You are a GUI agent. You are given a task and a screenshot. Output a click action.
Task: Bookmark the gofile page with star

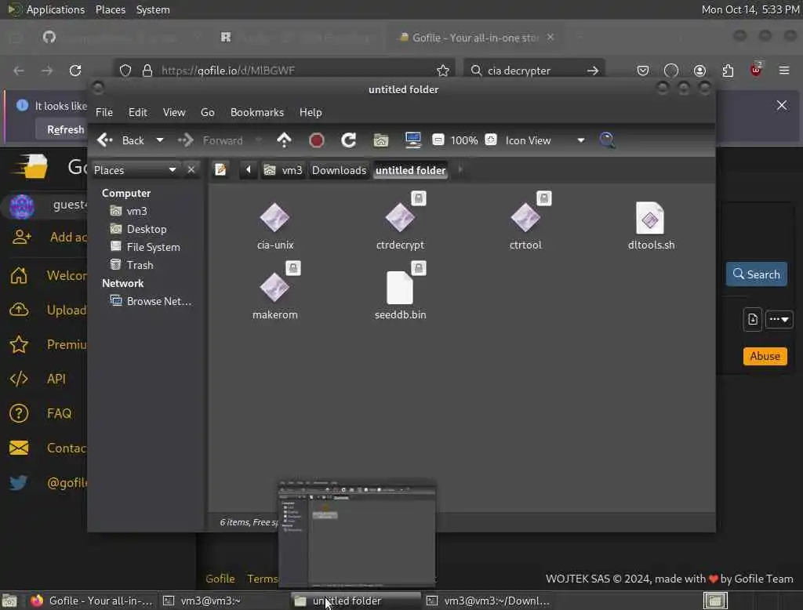[x=443, y=71]
